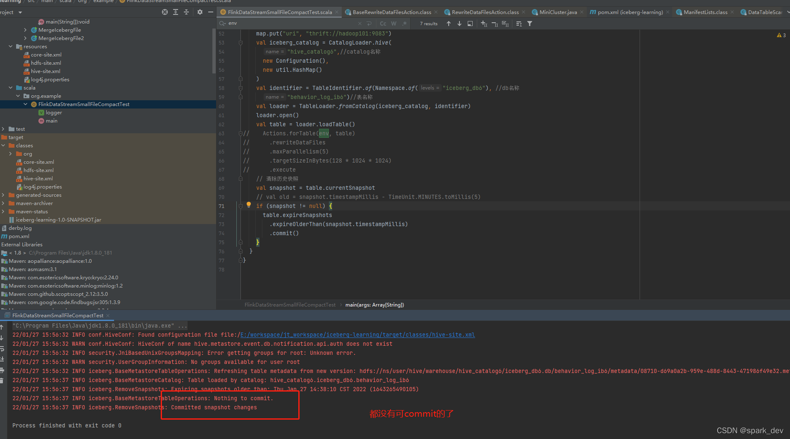790x439 pixels.
Task: Toggle search in selection only
Action: tap(470, 24)
